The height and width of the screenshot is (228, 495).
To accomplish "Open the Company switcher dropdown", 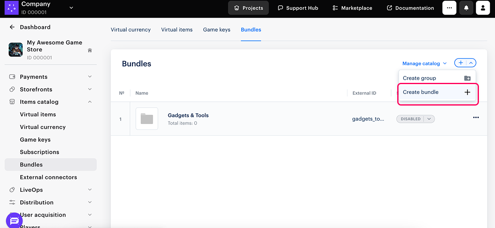I will point(71,7).
